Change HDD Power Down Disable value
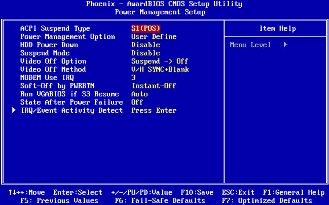This screenshot has width=329, height=205. pos(146,45)
